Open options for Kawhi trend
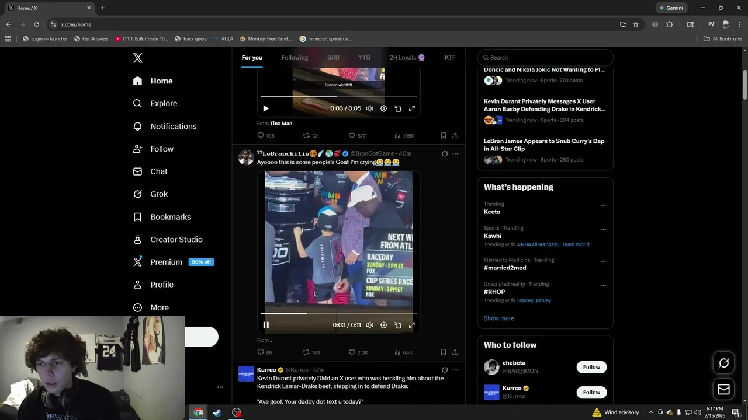Screen dimensions: 748x420 tap(603, 229)
